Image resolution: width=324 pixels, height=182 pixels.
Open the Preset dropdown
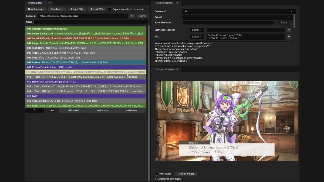click(x=238, y=17)
